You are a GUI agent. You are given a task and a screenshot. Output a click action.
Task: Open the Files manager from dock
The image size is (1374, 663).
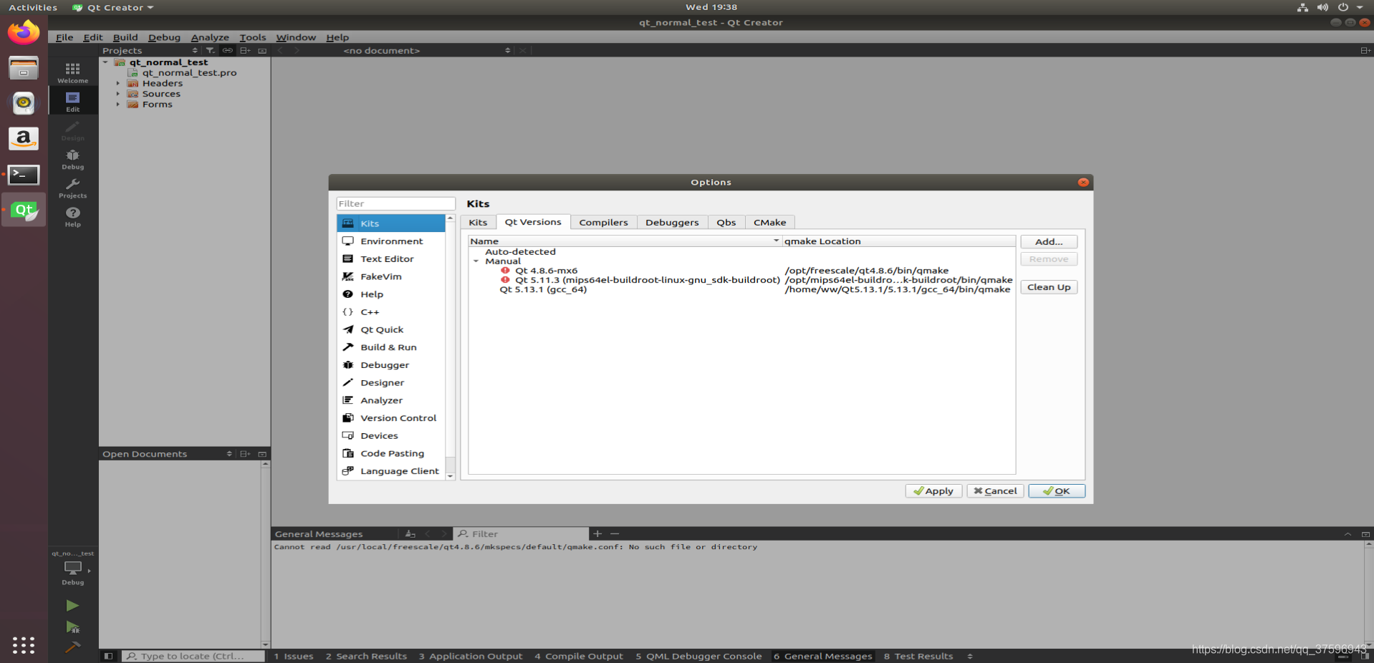(x=24, y=68)
